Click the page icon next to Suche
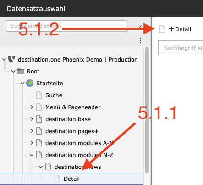The image size is (203, 185). tap(39, 95)
